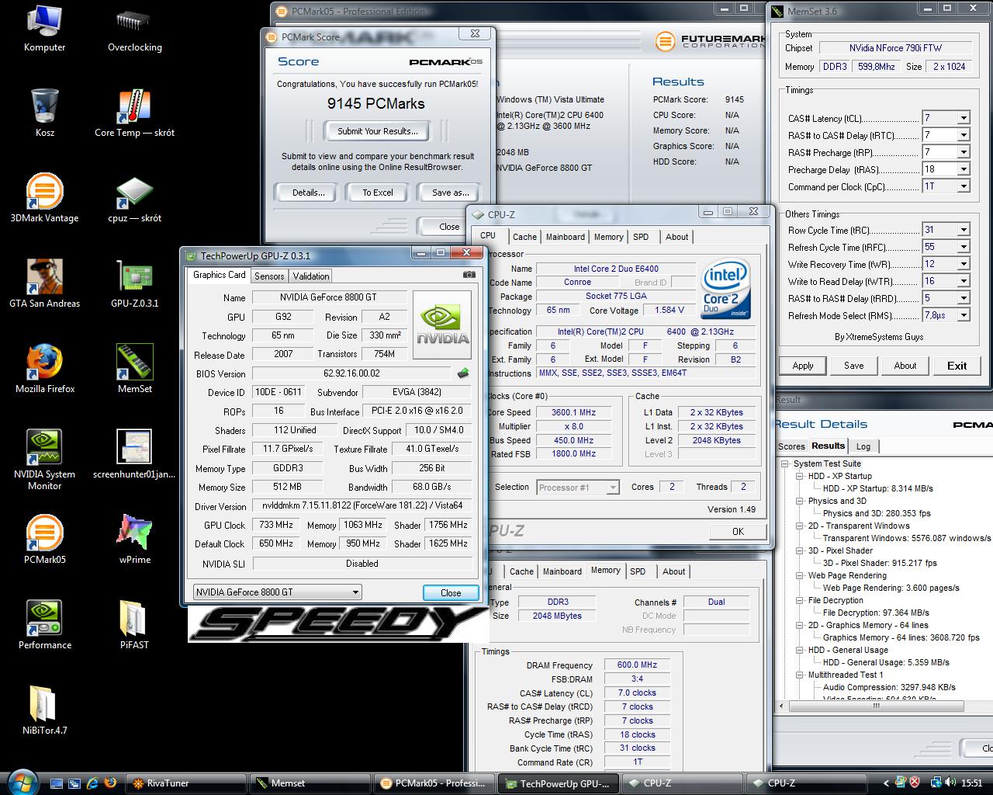Collapse the File Decryption tree node
This screenshot has width=993, height=795.
click(800, 600)
